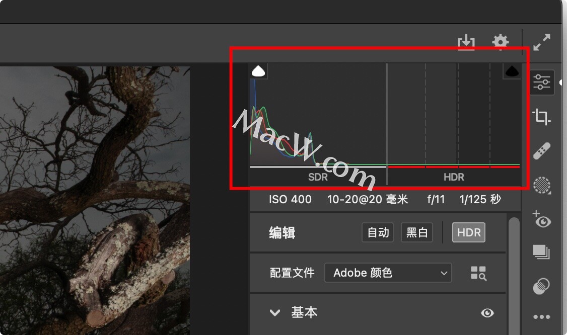Click the edit panel vertical scrollbar
The image size is (567, 335).
pyautogui.click(x=514, y=276)
